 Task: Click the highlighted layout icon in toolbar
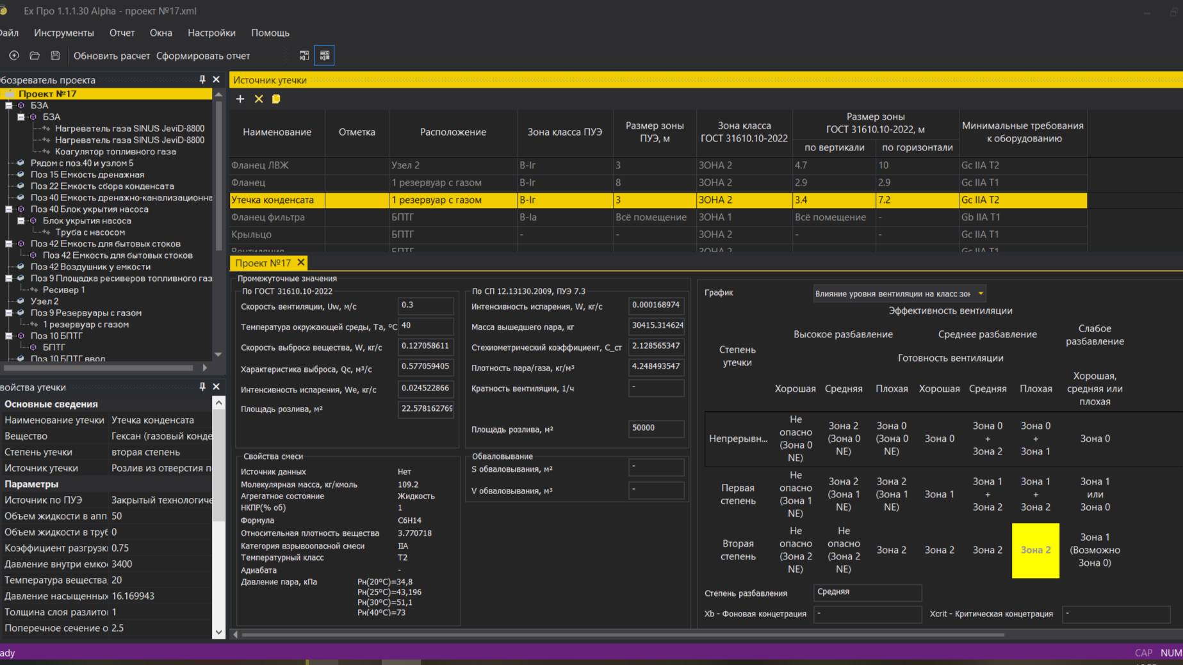coord(325,56)
